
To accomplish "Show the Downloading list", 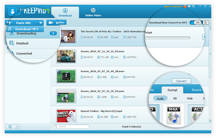I will pyautogui.click(x=33, y=33).
